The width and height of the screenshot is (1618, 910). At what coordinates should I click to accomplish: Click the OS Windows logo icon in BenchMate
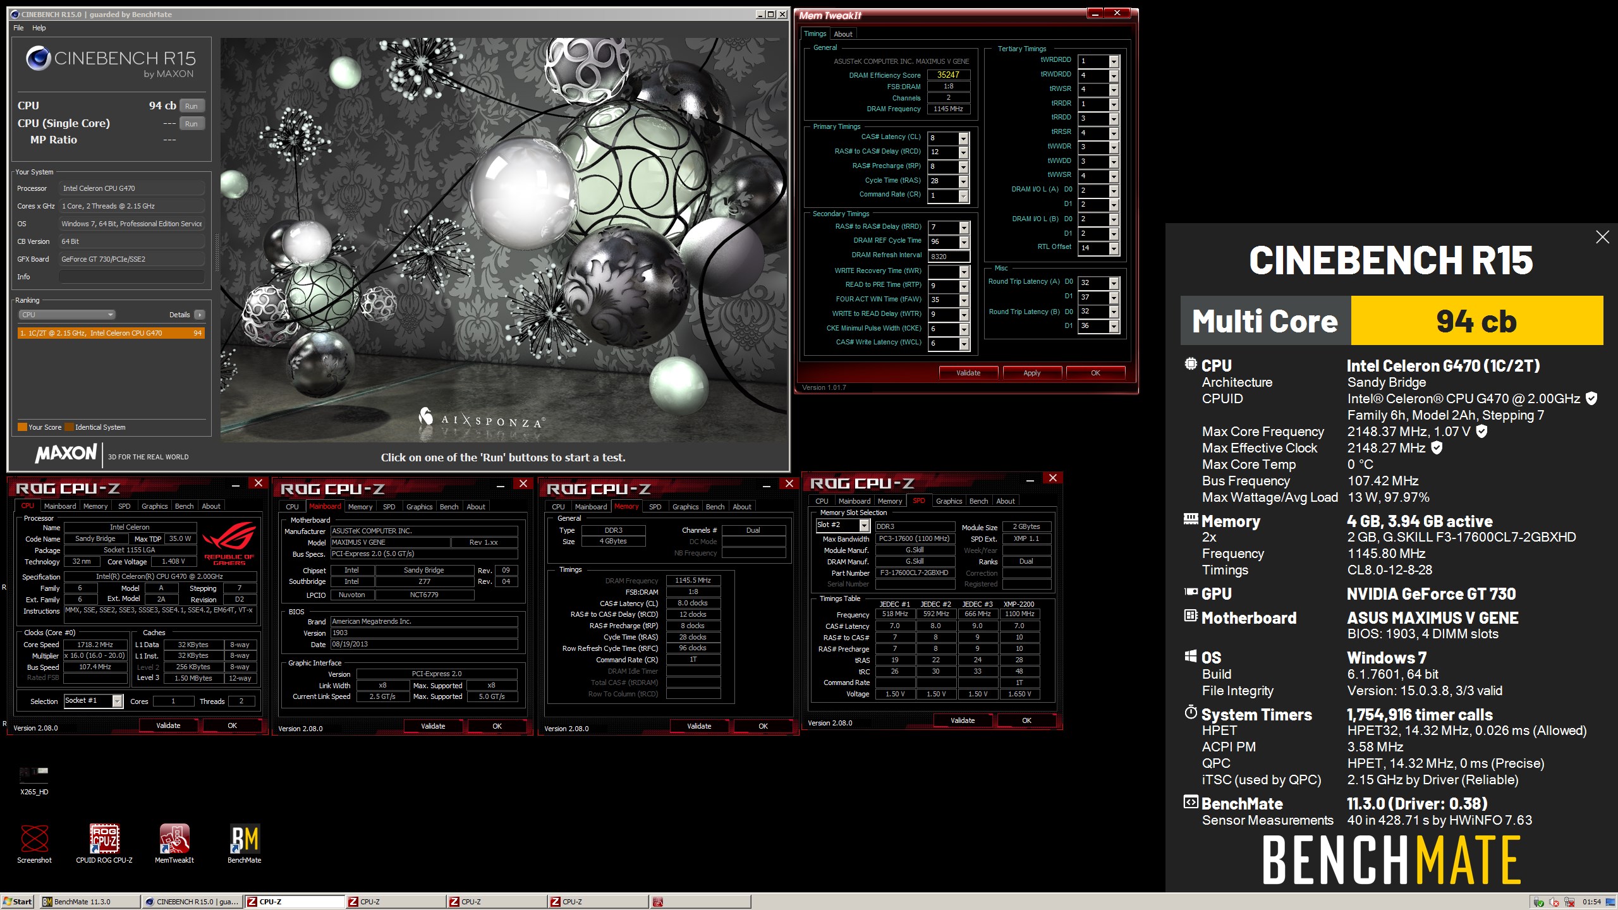pyautogui.click(x=1191, y=657)
